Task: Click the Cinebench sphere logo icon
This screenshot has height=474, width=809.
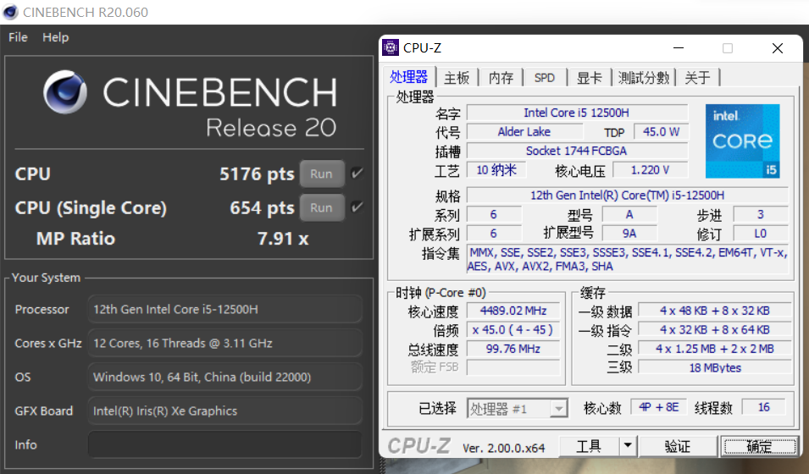Action: pyautogui.click(x=65, y=91)
